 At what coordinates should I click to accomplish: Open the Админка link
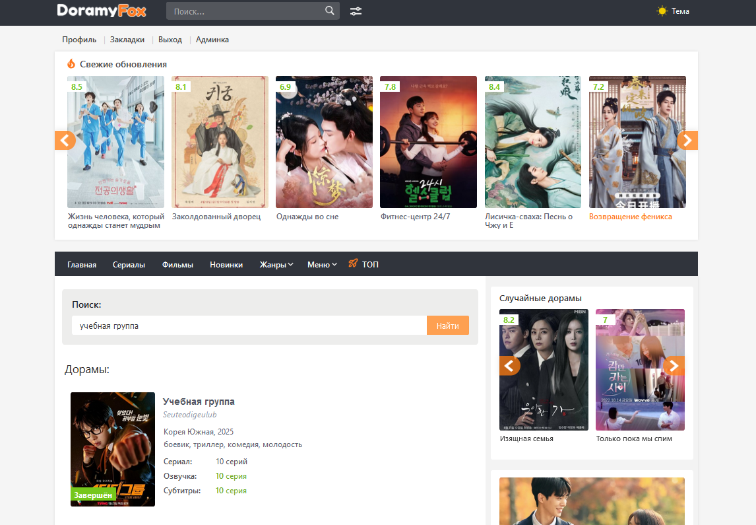[212, 40]
